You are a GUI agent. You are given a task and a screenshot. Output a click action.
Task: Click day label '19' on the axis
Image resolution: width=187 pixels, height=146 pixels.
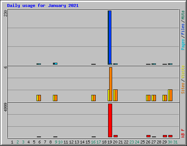(x=110, y=142)
